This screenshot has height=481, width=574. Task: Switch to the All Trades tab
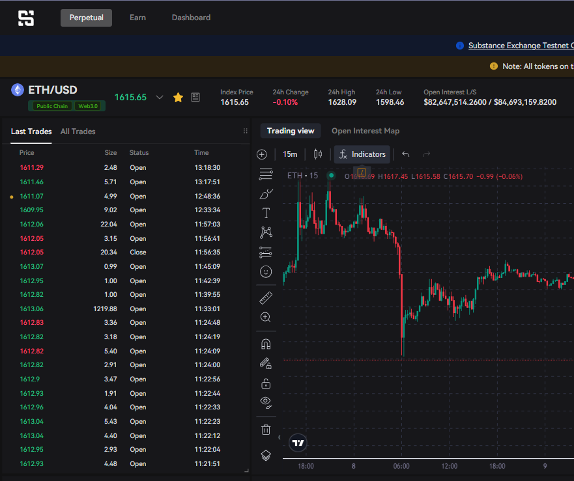78,131
